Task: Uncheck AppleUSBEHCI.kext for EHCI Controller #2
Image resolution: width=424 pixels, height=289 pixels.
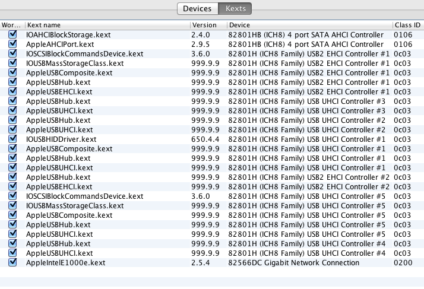Action: pos(12,186)
